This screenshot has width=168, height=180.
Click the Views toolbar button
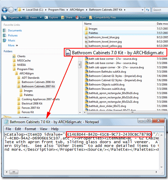coord(31,17)
